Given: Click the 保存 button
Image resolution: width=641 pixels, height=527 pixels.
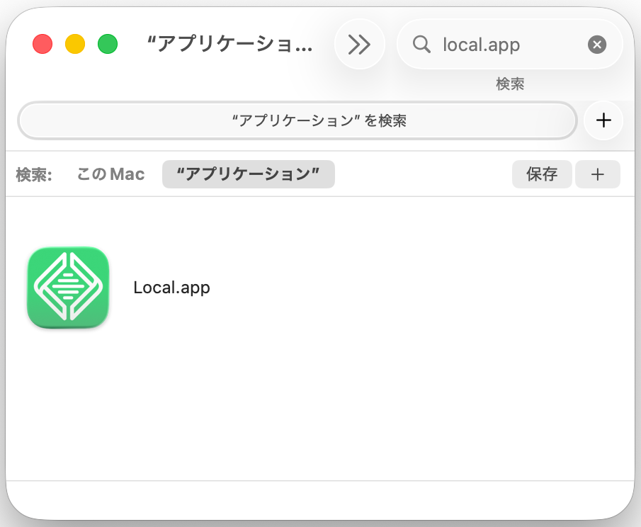Looking at the screenshot, I should point(542,174).
